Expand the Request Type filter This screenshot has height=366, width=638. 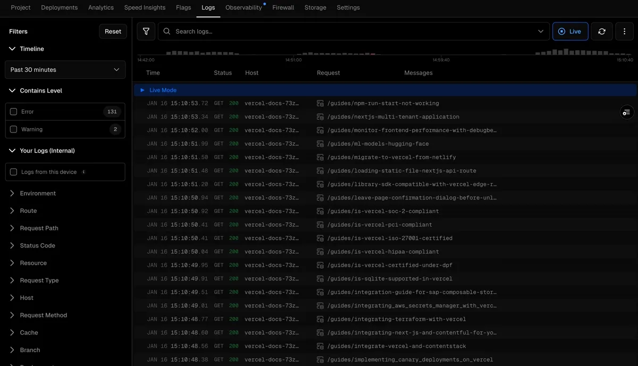coord(34,280)
